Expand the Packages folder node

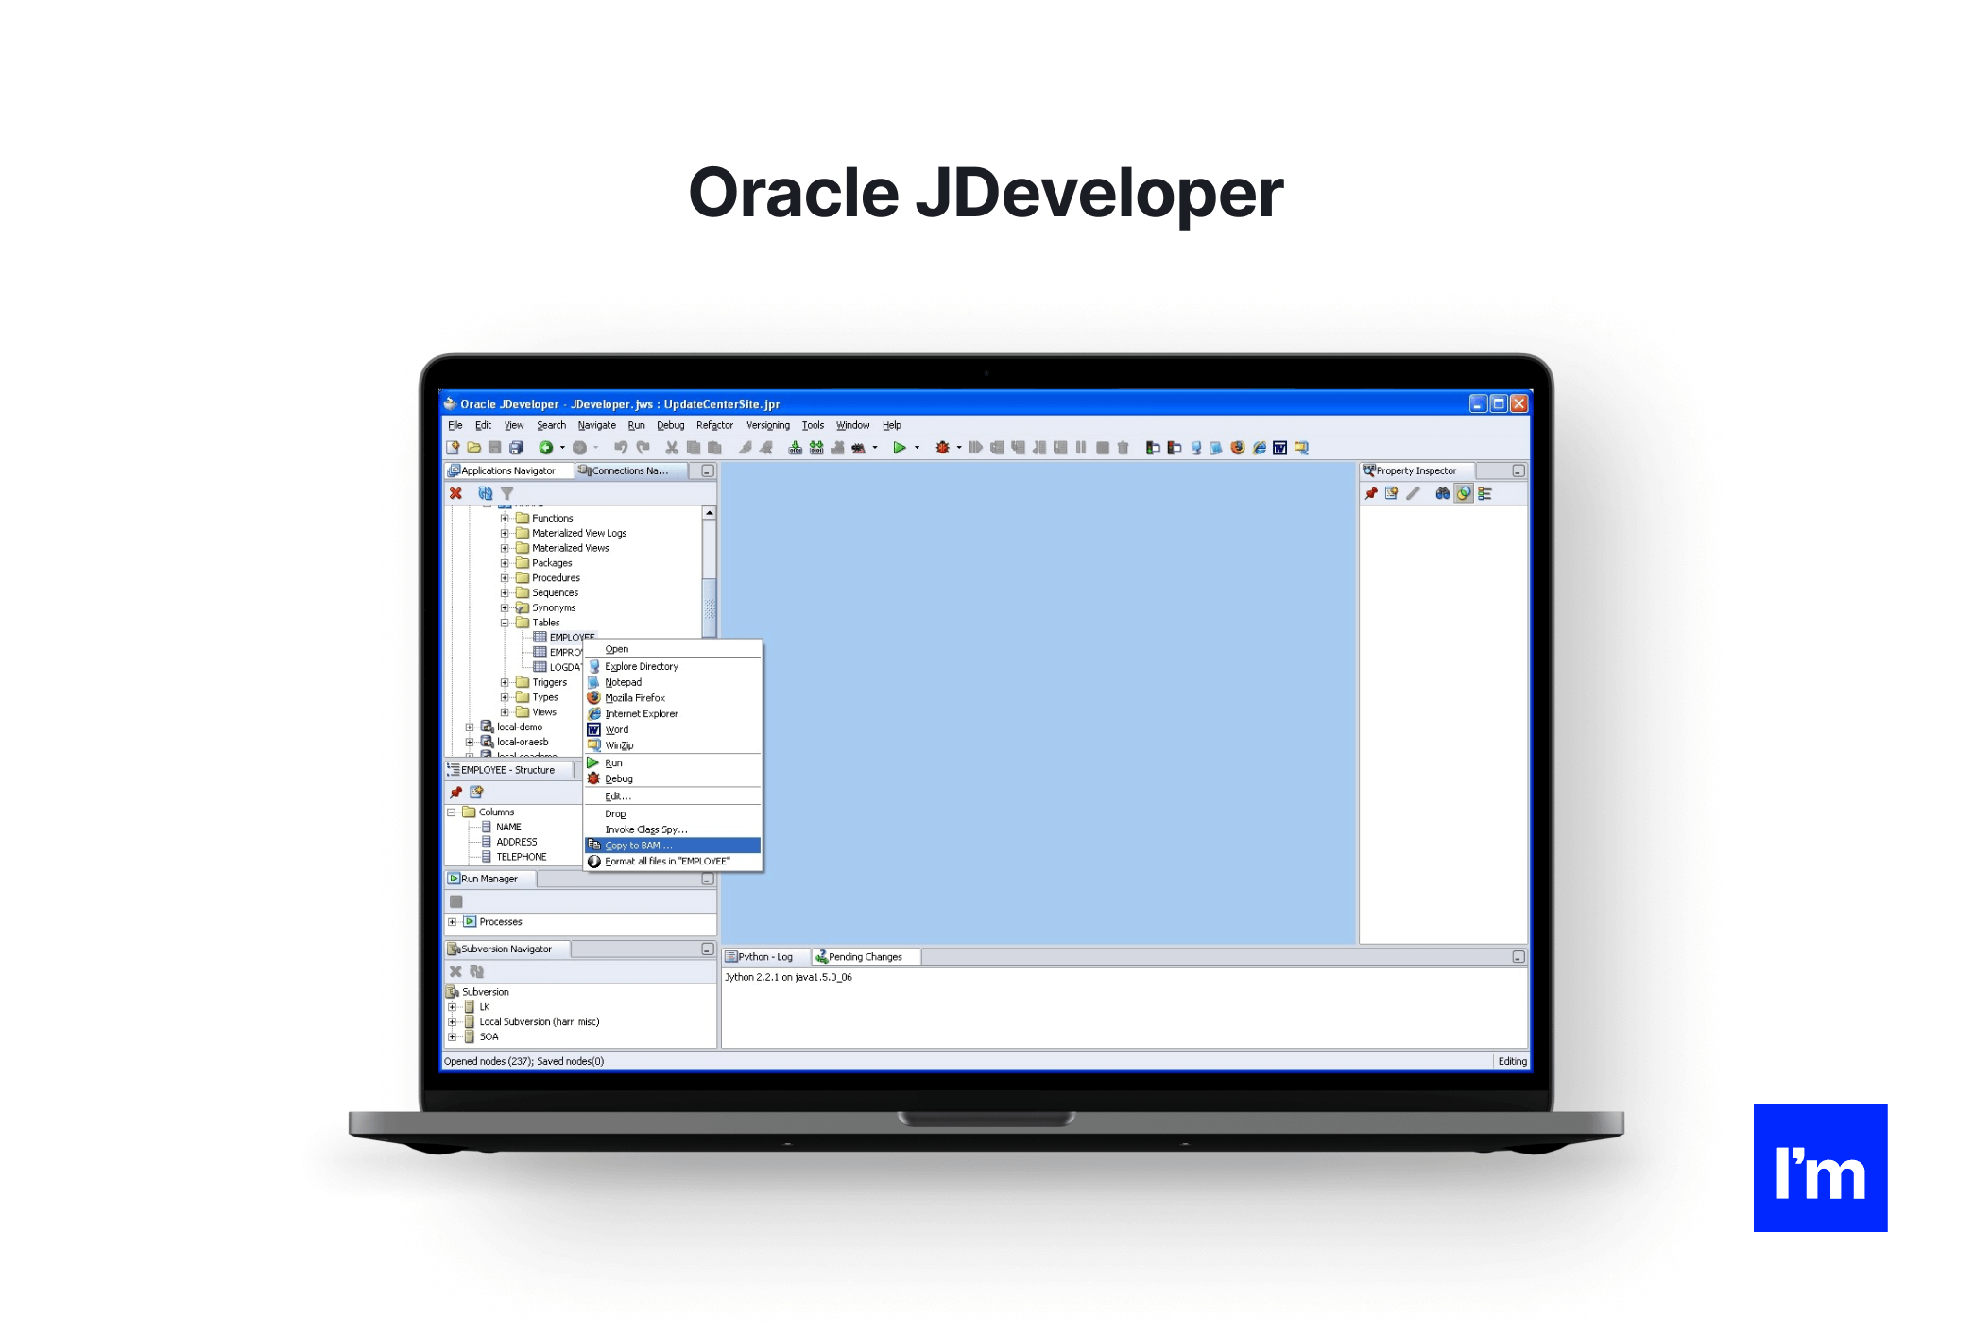click(505, 563)
